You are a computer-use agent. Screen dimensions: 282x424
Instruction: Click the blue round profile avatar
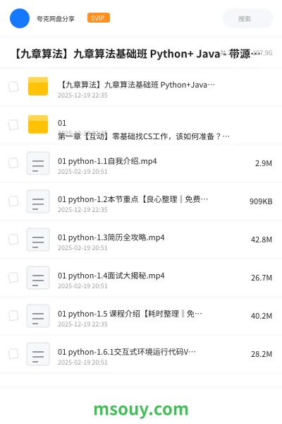coord(20,18)
